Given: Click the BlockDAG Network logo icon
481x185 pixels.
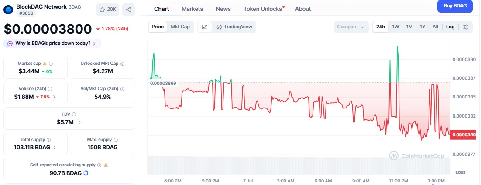Looking at the screenshot, I should (8, 10).
